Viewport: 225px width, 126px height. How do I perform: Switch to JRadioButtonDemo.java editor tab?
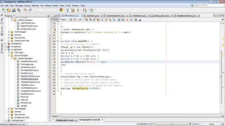tap(186, 16)
